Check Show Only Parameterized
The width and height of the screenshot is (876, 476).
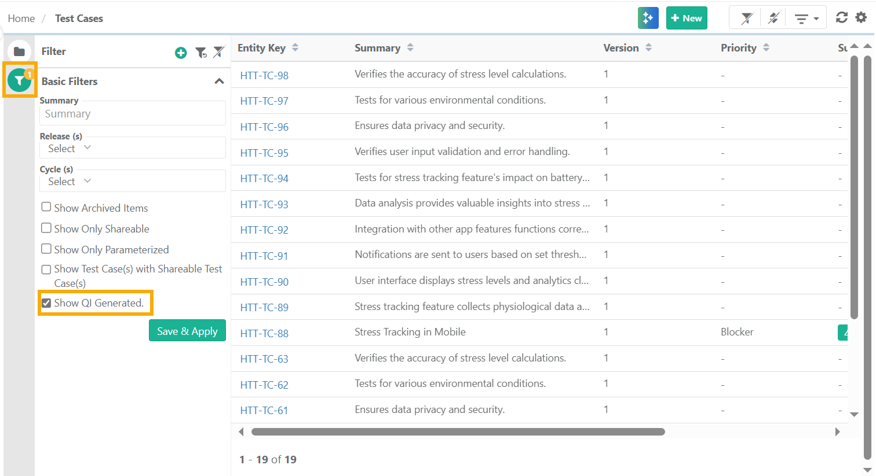tap(46, 248)
